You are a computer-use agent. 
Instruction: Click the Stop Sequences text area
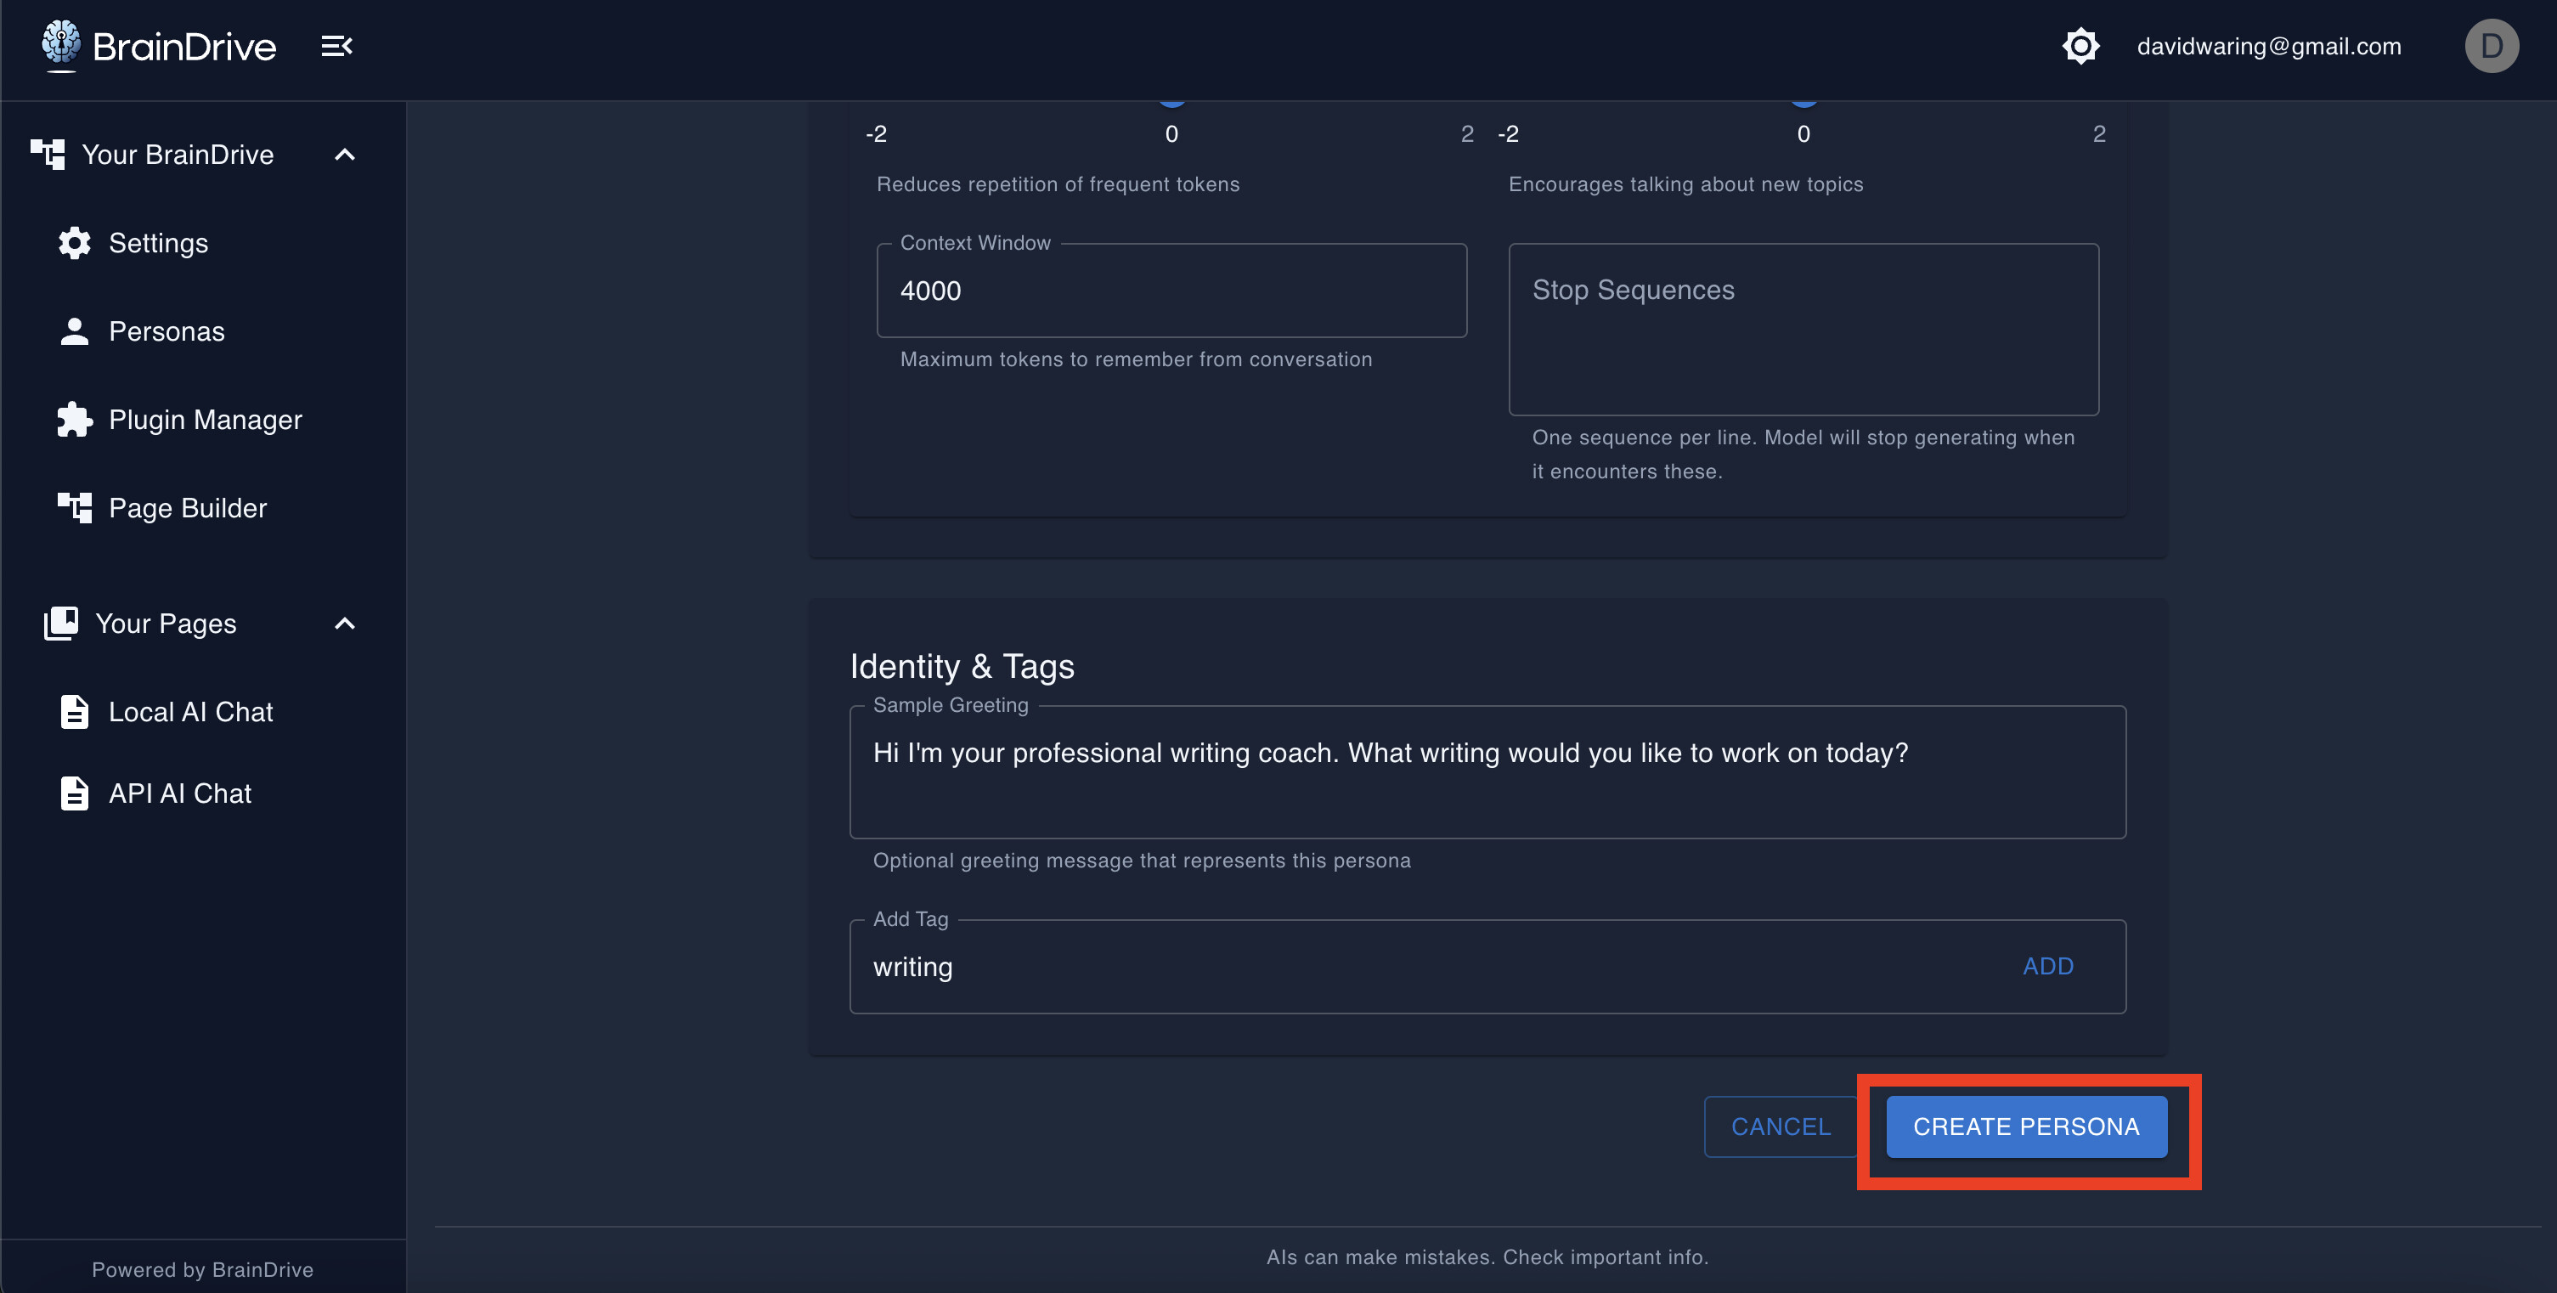(x=1803, y=330)
